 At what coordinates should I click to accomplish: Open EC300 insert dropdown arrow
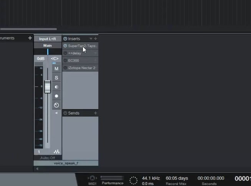96,60
